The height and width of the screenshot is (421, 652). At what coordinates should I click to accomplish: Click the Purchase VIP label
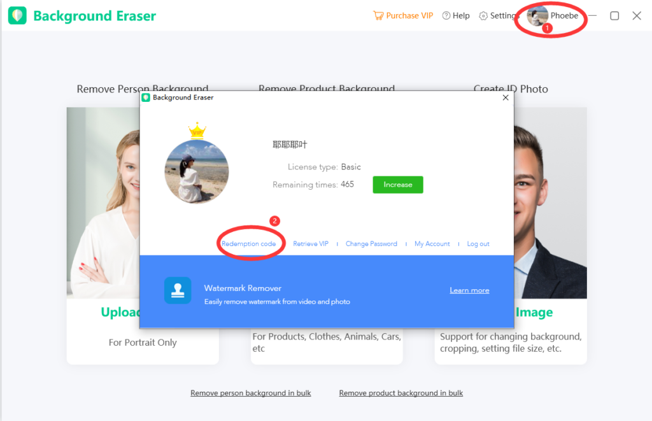[409, 16]
